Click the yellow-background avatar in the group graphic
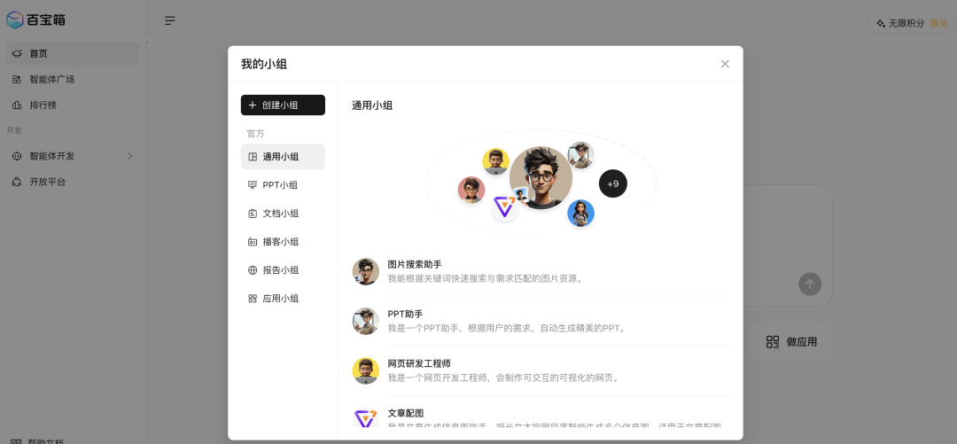Image resolution: width=957 pixels, height=444 pixels. pyautogui.click(x=495, y=161)
